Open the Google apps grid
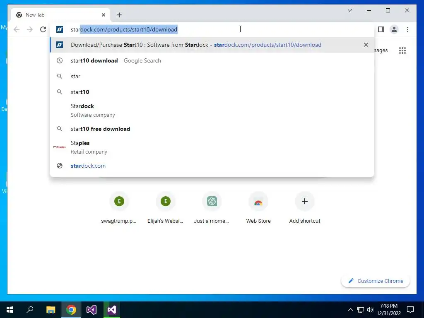424x318 pixels. click(402, 51)
